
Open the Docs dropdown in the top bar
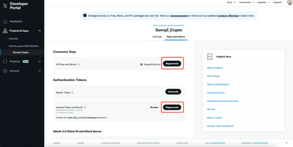[231, 2]
